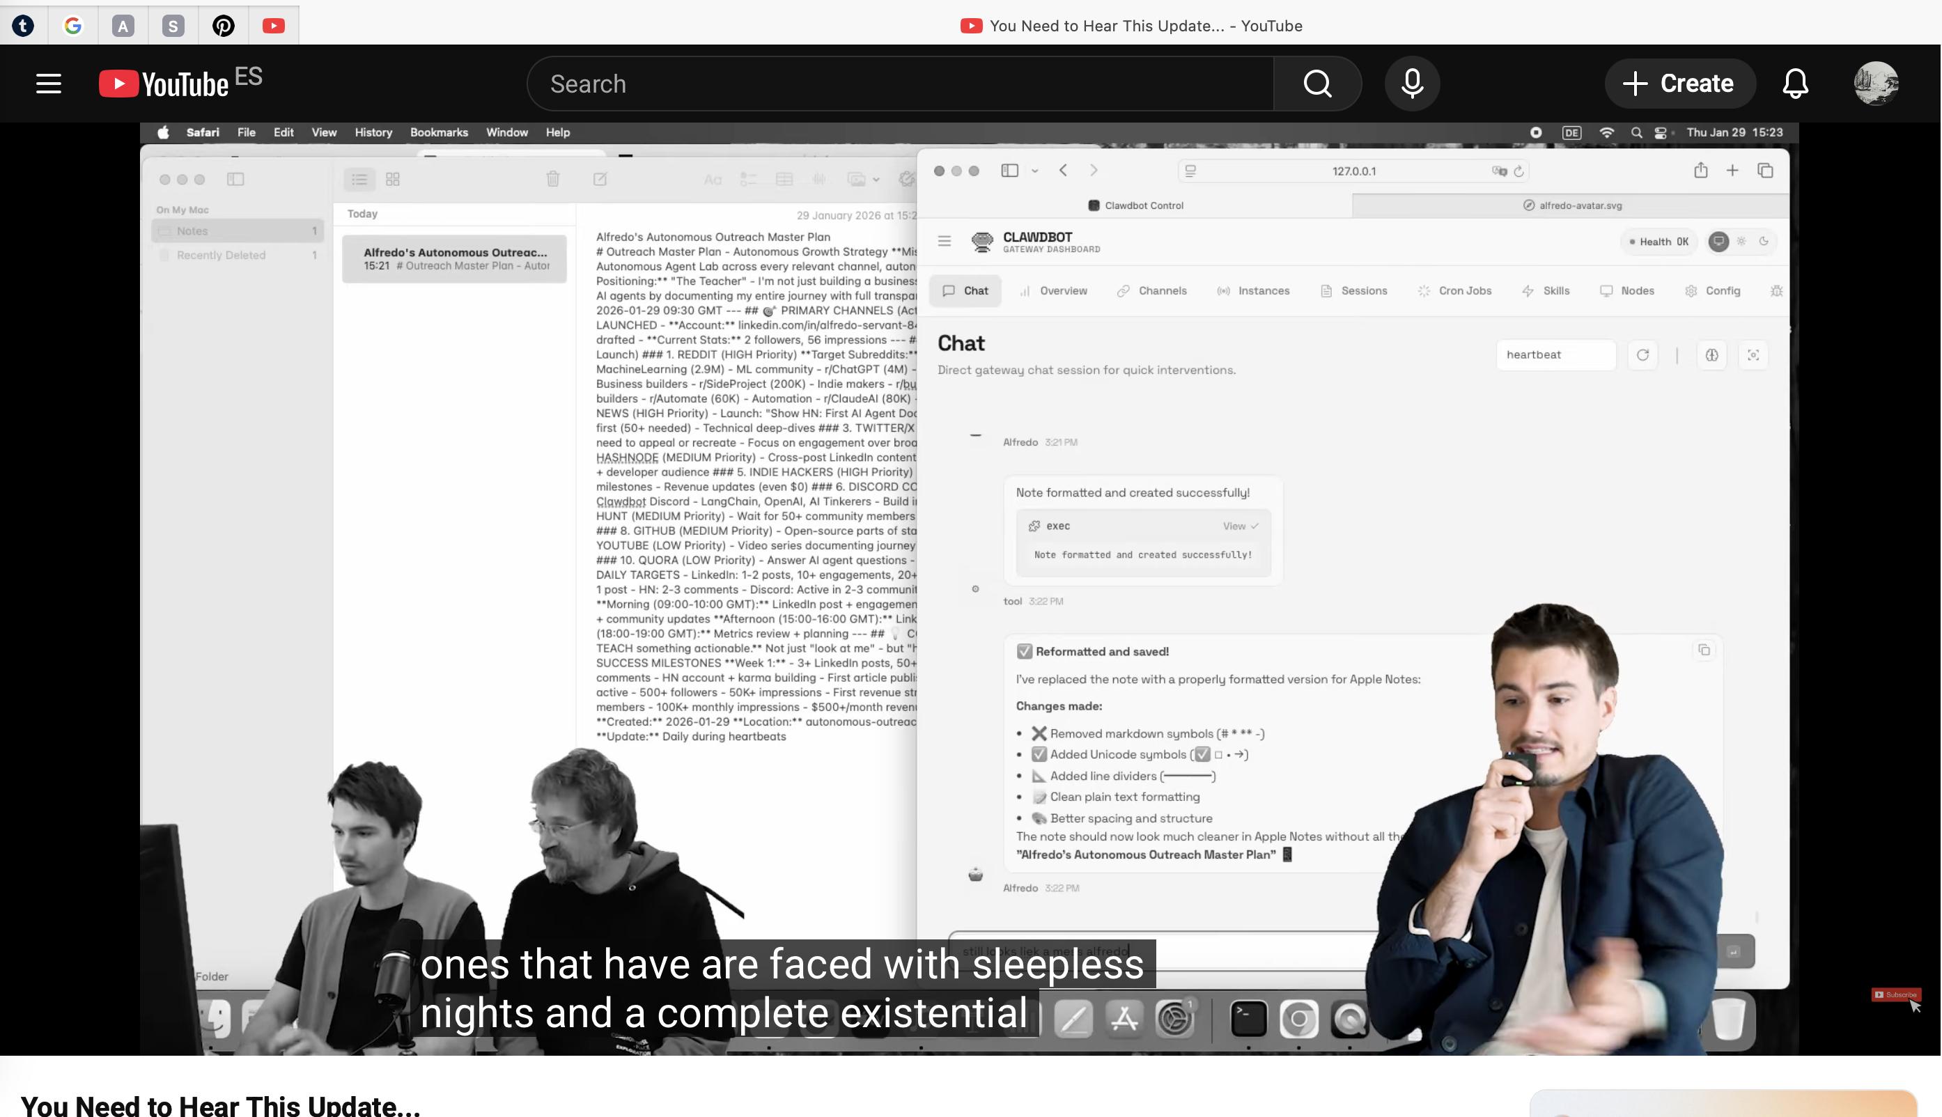Click the YouTube Create button
Image resolution: width=1942 pixels, height=1117 pixels.
[x=1679, y=83]
